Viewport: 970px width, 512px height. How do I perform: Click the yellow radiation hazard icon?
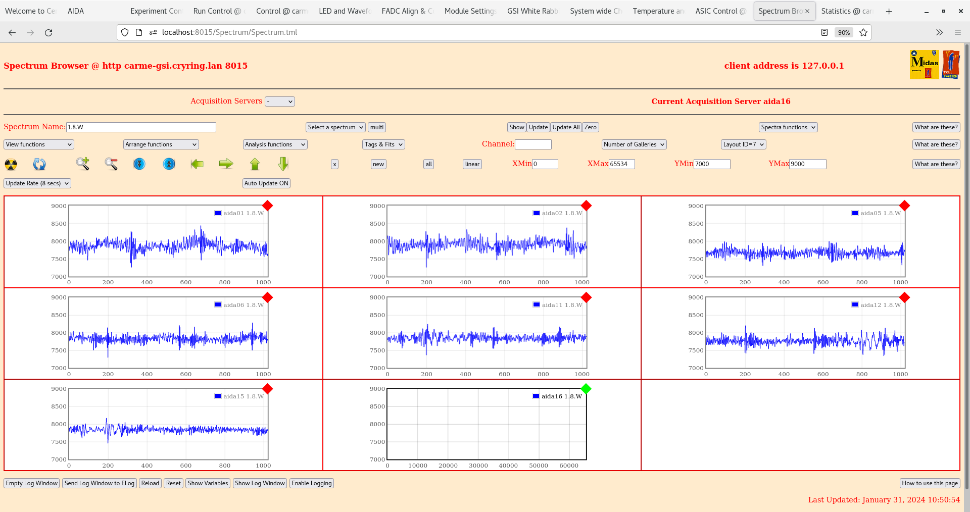(11, 164)
